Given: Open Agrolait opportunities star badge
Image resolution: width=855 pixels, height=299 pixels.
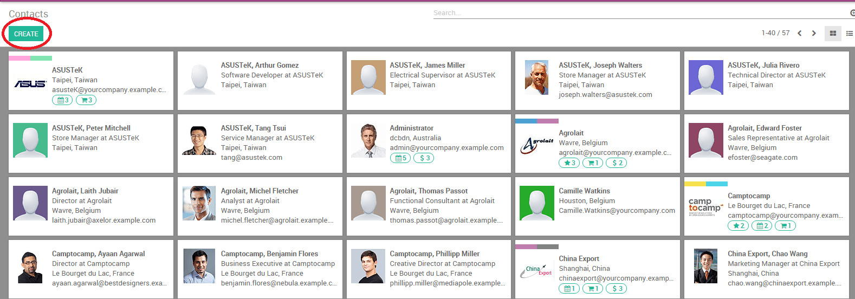Looking at the screenshot, I should click(569, 163).
